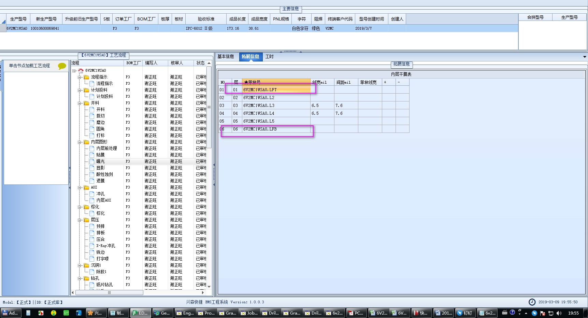Screen dimensions: 588x318
Task: Switch to the ED... taskbar window
Action: (140, 313)
